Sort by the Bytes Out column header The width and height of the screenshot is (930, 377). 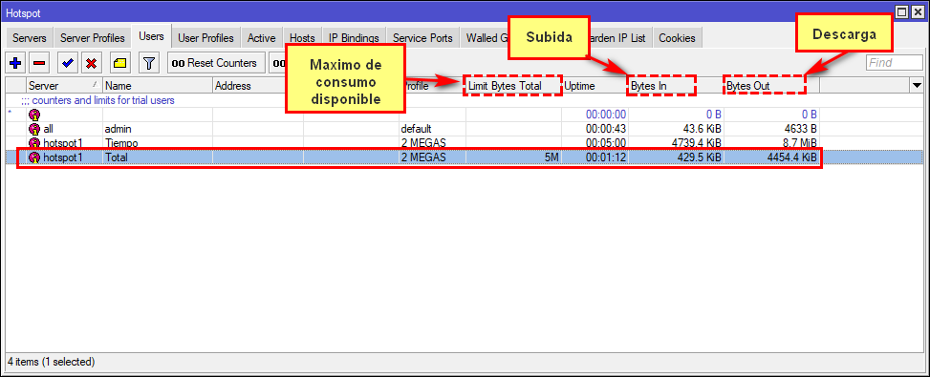tap(771, 86)
